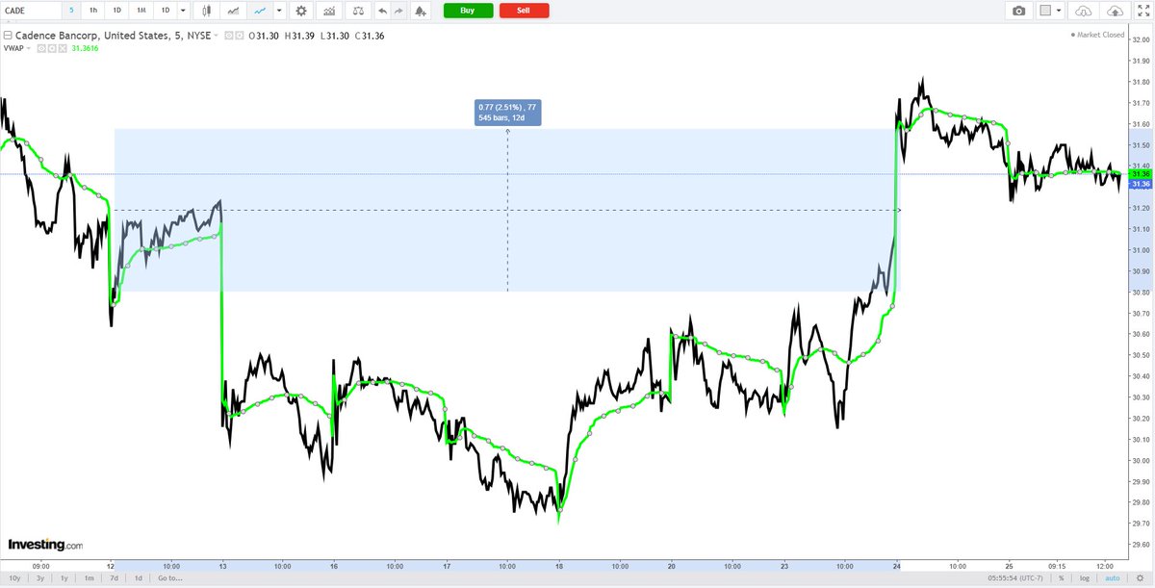
Task: Set the date range to 1y
Action: click(x=64, y=577)
